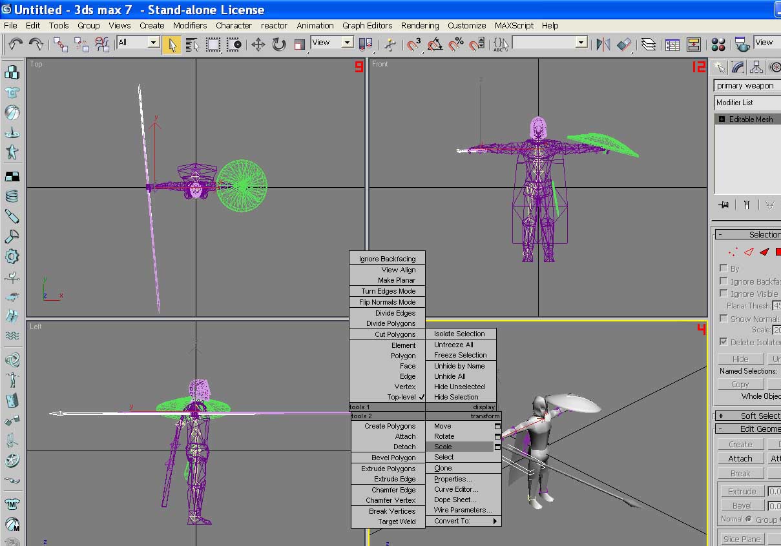
Task: Click the Quick Render teapot icon
Action: pyautogui.click(x=742, y=44)
